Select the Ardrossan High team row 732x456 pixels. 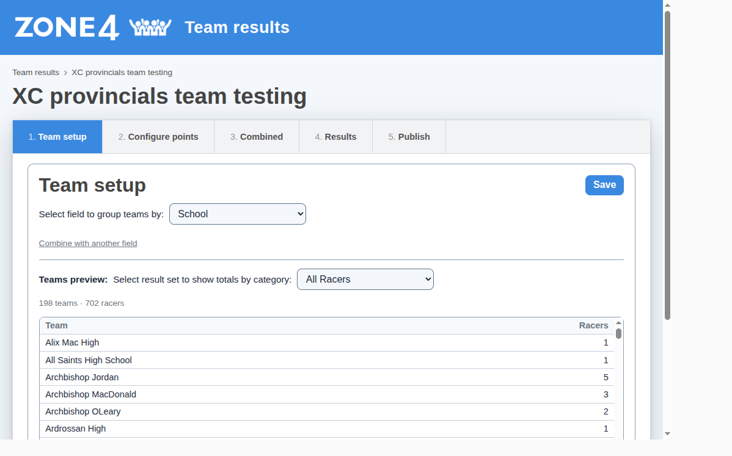327,429
